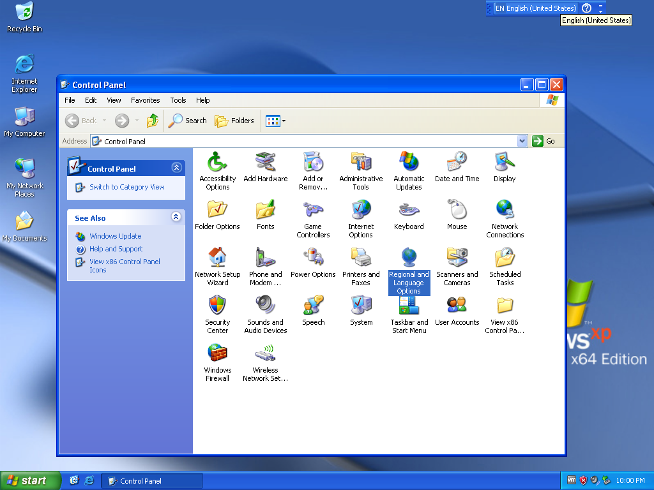This screenshot has width=654, height=490.
Task: Click the Search toolbar button
Action: 188,121
